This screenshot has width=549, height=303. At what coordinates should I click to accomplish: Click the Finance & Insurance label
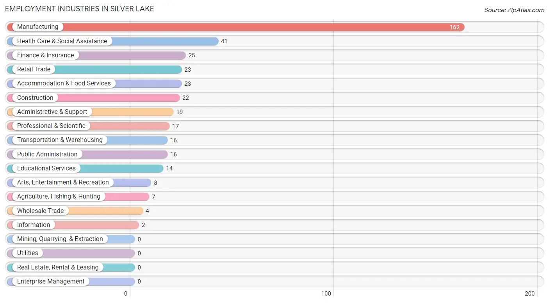[x=45, y=55]
